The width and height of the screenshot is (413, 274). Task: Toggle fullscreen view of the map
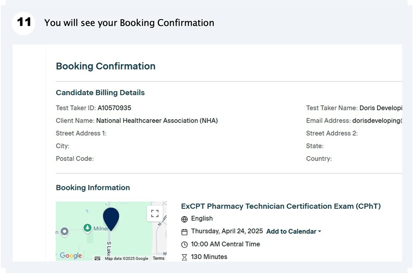click(155, 214)
